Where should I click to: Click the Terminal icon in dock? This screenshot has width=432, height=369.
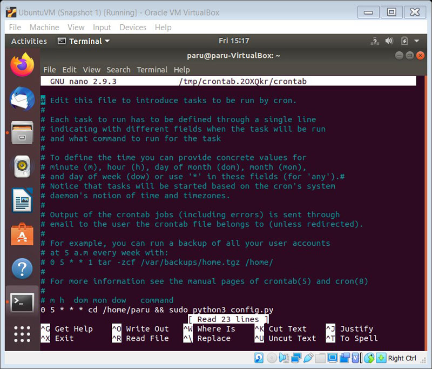22,303
